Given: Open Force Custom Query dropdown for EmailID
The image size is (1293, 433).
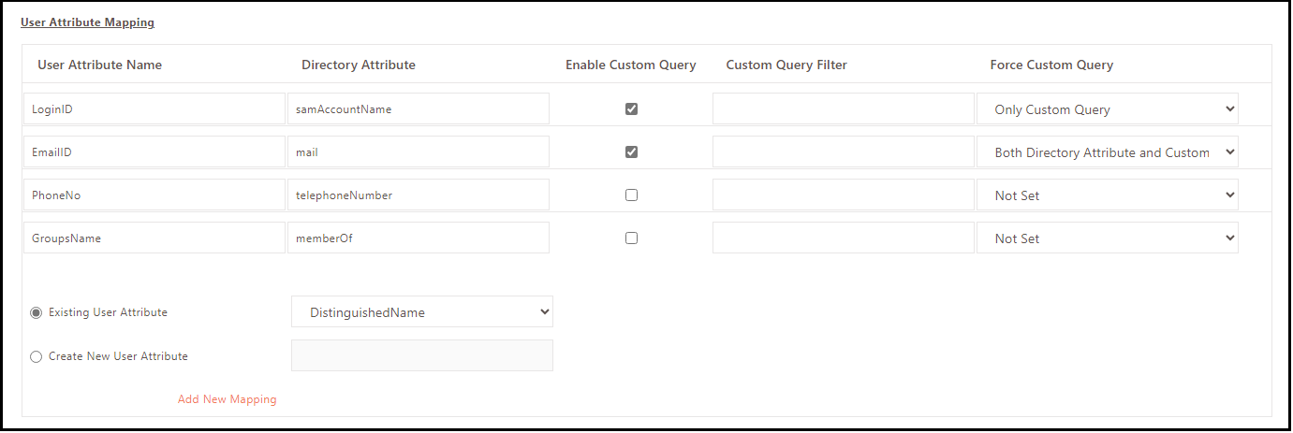Looking at the screenshot, I should click(1107, 152).
